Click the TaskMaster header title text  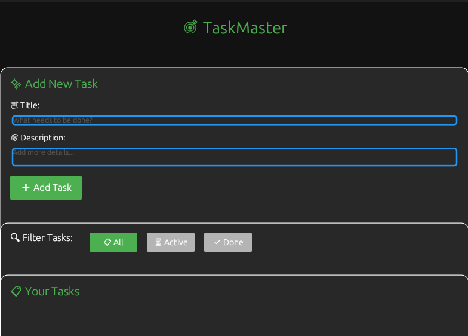click(245, 28)
